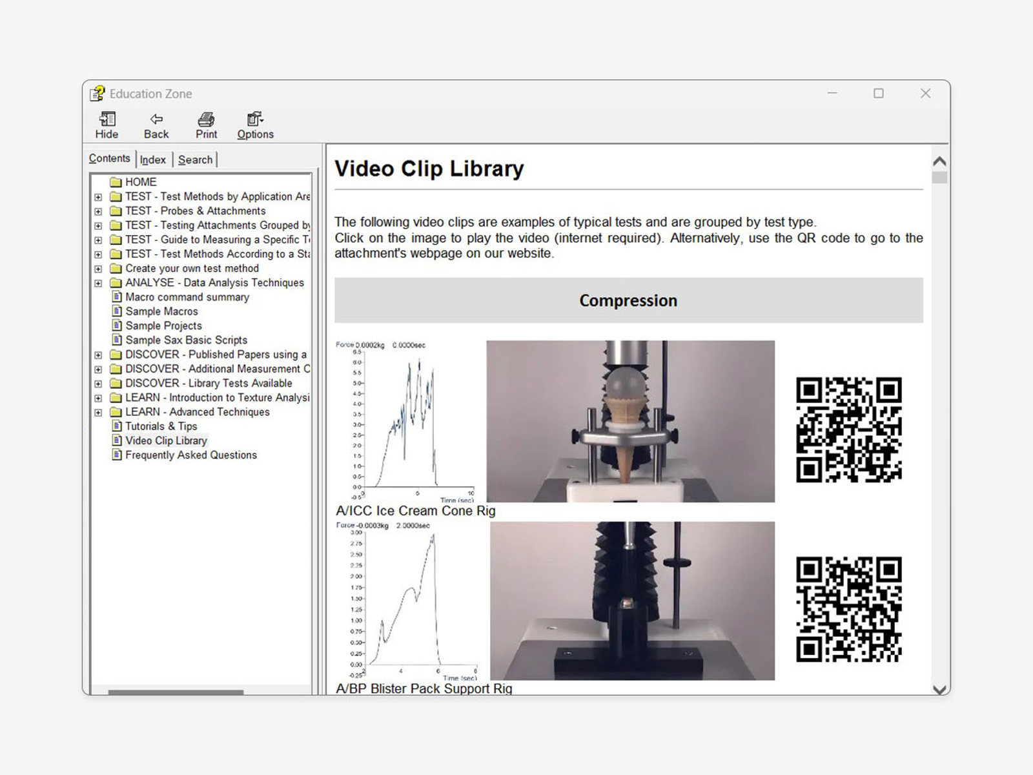Click the Create your own test method folder icon
Image resolution: width=1033 pixels, height=775 pixels.
[116, 269]
